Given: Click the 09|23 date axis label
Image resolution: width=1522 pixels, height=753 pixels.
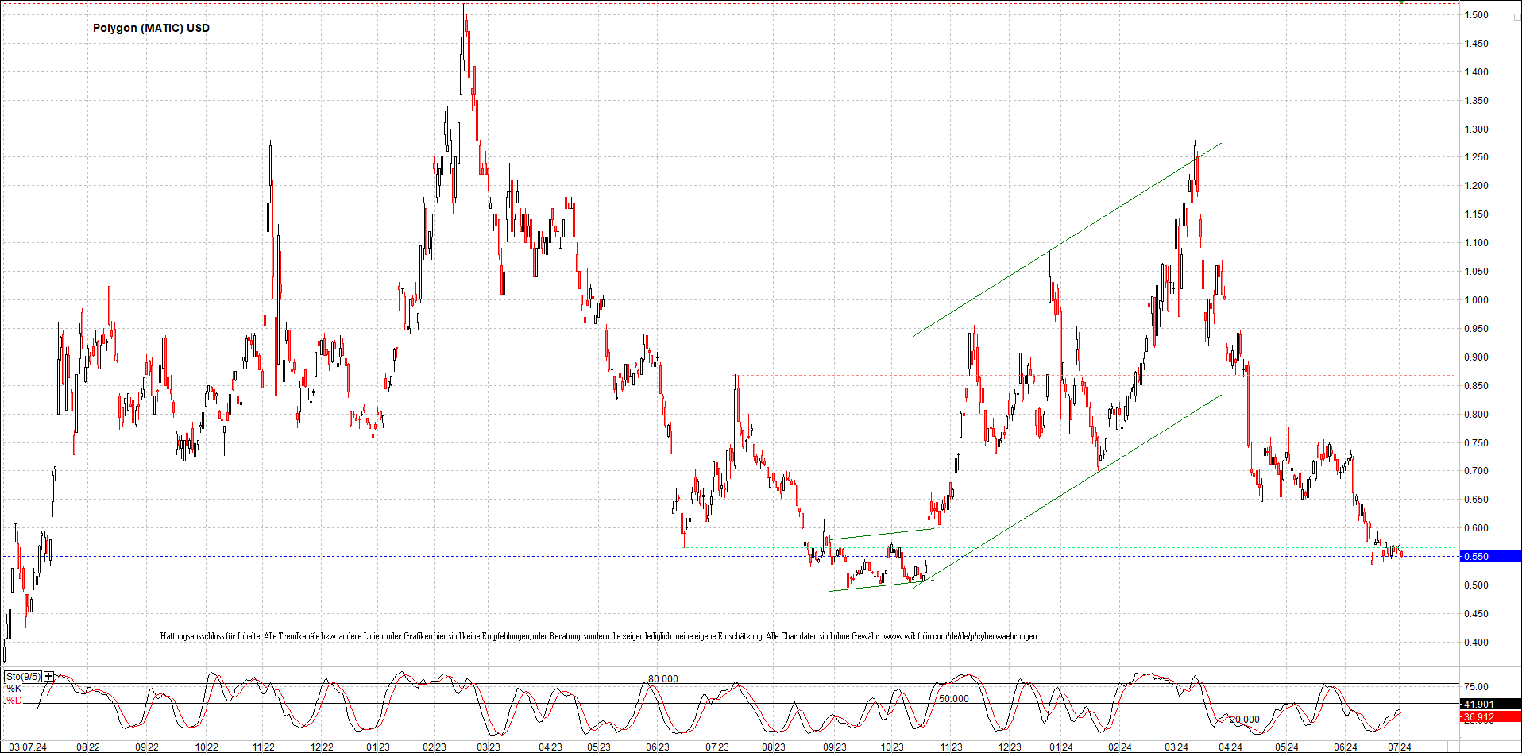Looking at the screenshot, I should click(x=835, y=747).
